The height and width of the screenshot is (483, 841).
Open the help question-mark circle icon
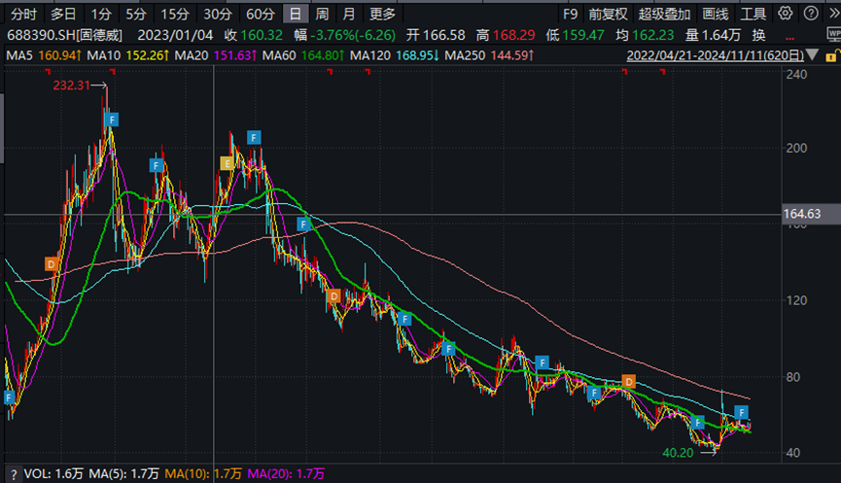pyautogui.click(x=811, y=14)
